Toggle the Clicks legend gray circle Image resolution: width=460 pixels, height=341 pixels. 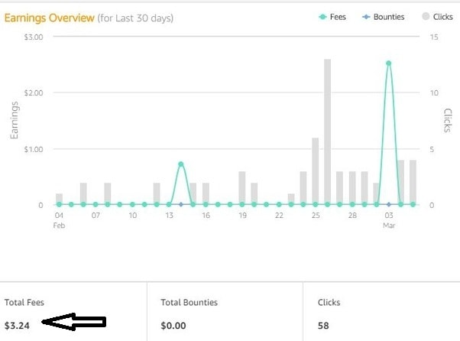(426, 16)
